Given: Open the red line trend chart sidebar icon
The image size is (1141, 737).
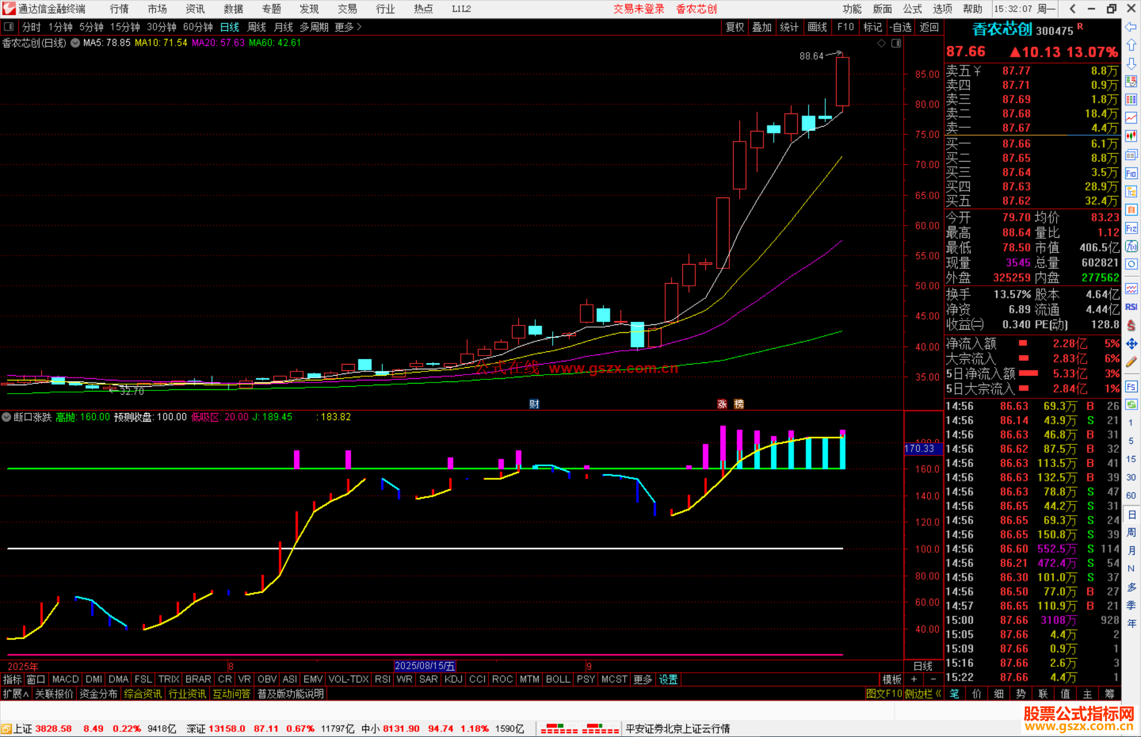Looking at the screenshot, I should (x=1131, y=118).
